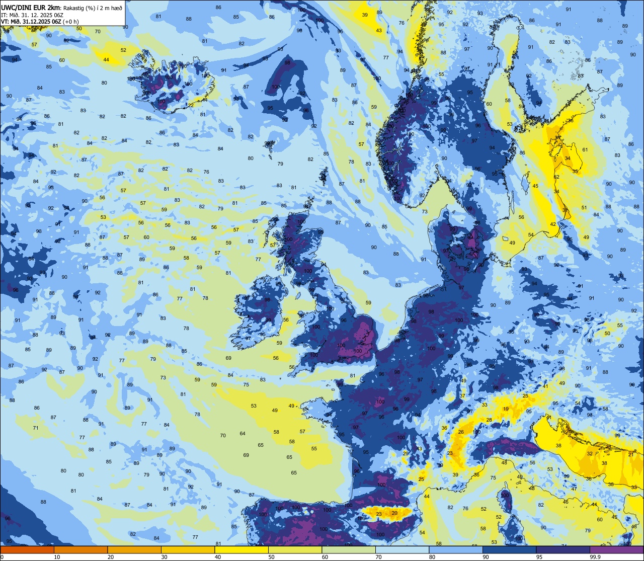Click the legend scale tick label 10
The width and height of the screenshot is (644, 561).
coord(57,557)
